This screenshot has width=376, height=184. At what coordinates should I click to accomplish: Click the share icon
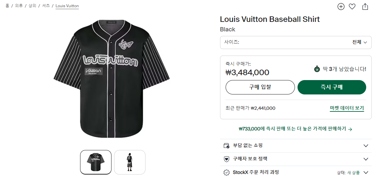tap(365, 7)
